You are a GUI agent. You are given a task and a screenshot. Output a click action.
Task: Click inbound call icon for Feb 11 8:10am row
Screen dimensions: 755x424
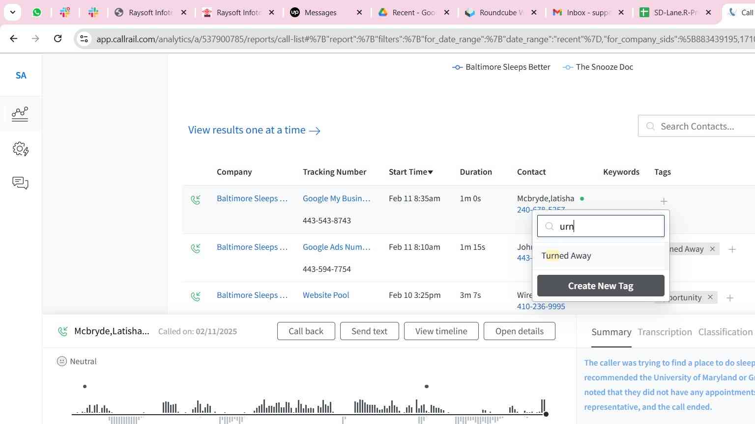pos(196,248)
